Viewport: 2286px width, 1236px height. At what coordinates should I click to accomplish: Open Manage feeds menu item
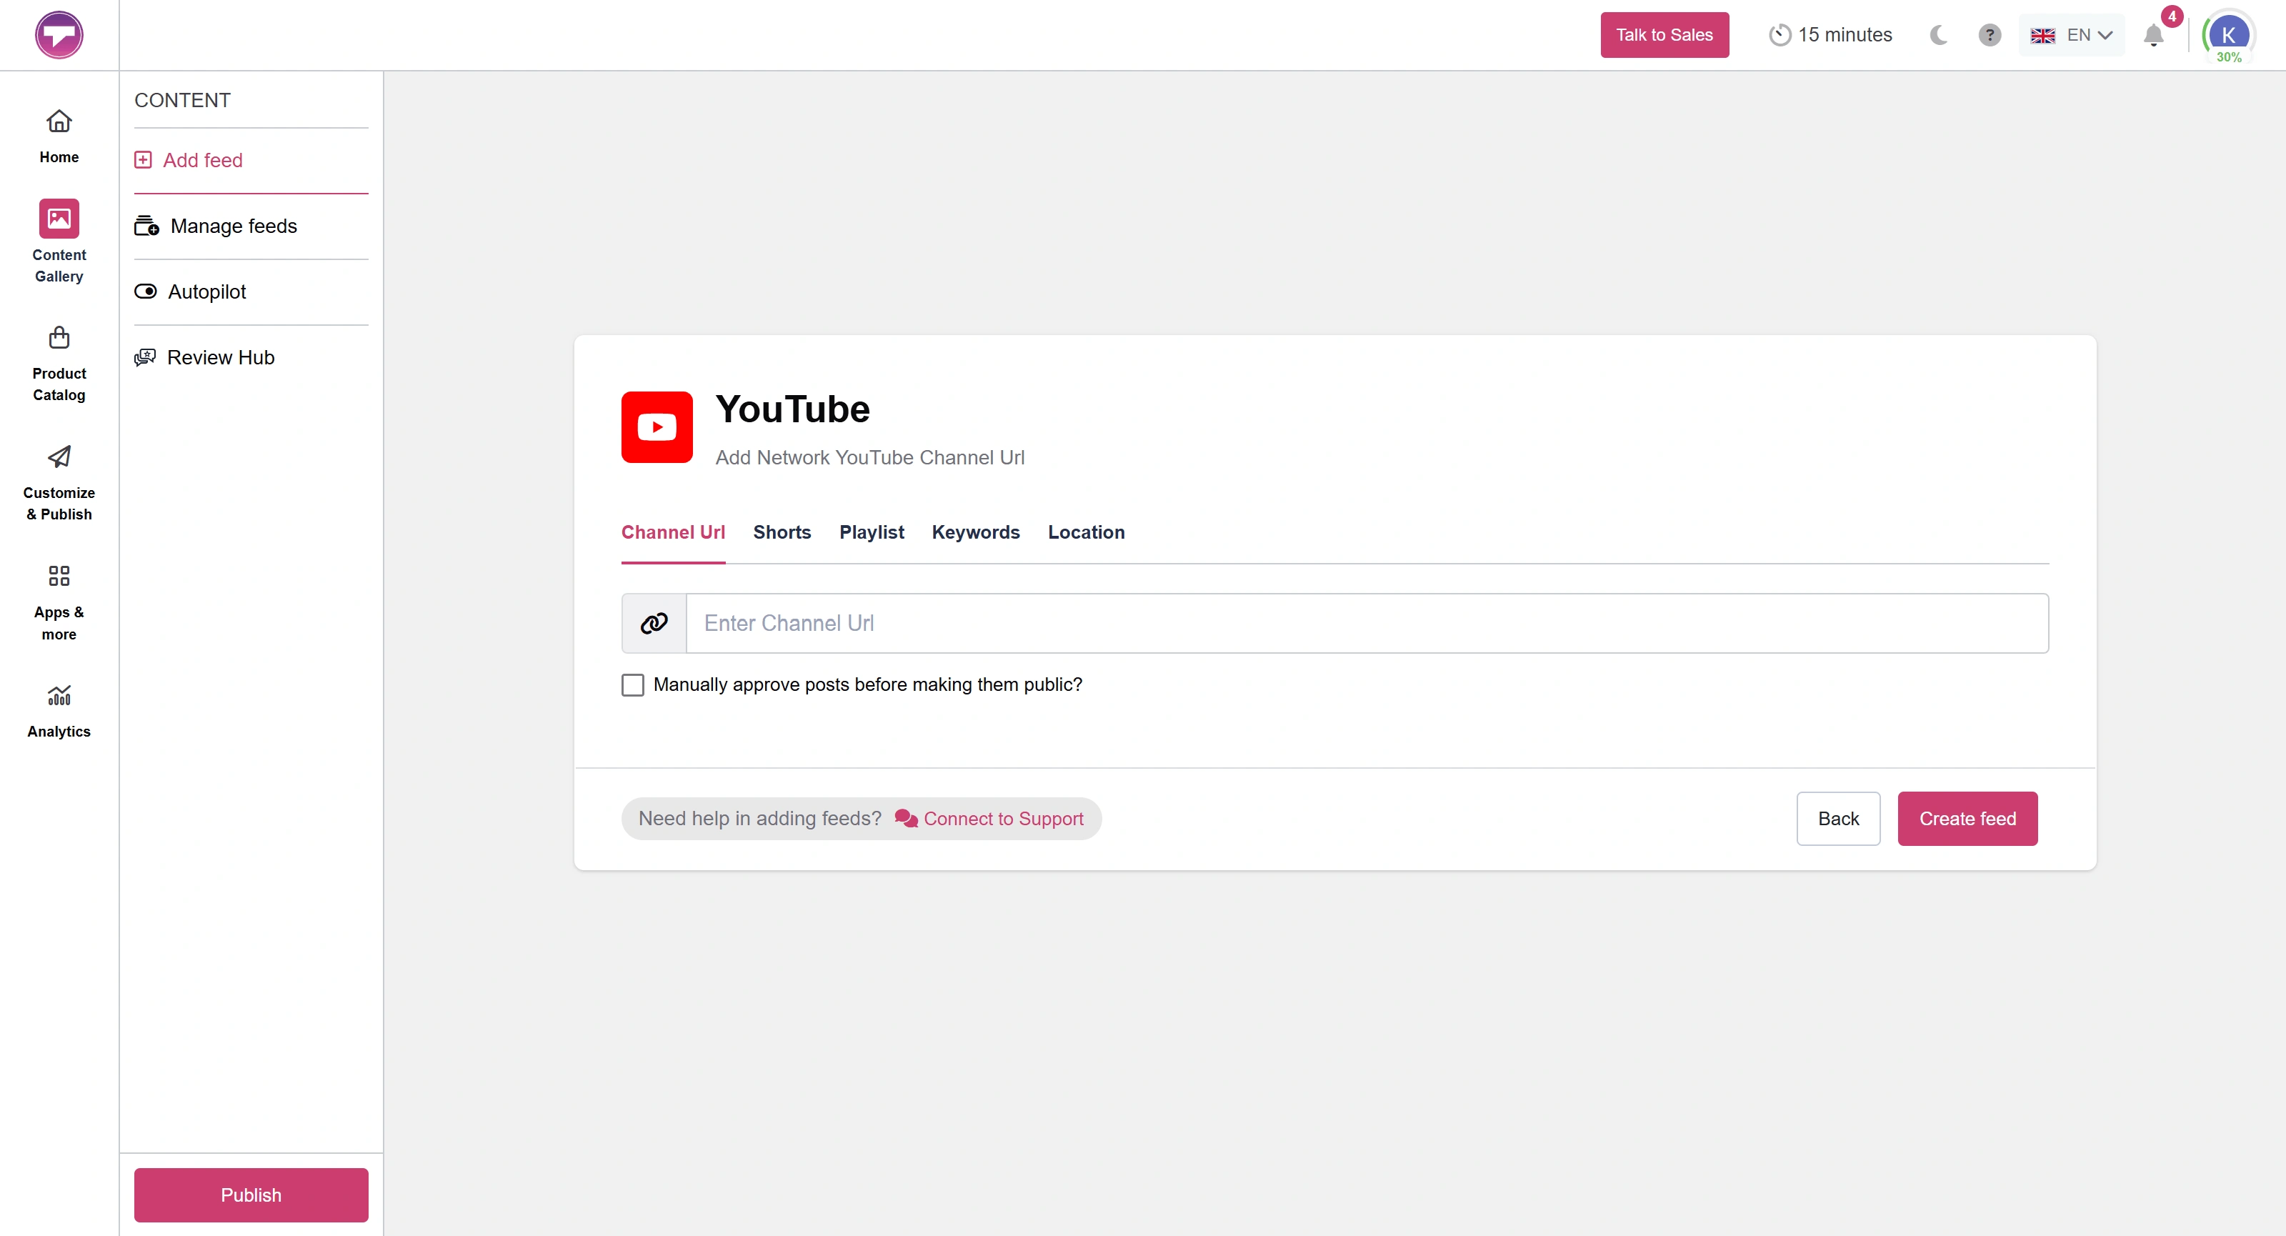tap(251, 225)
